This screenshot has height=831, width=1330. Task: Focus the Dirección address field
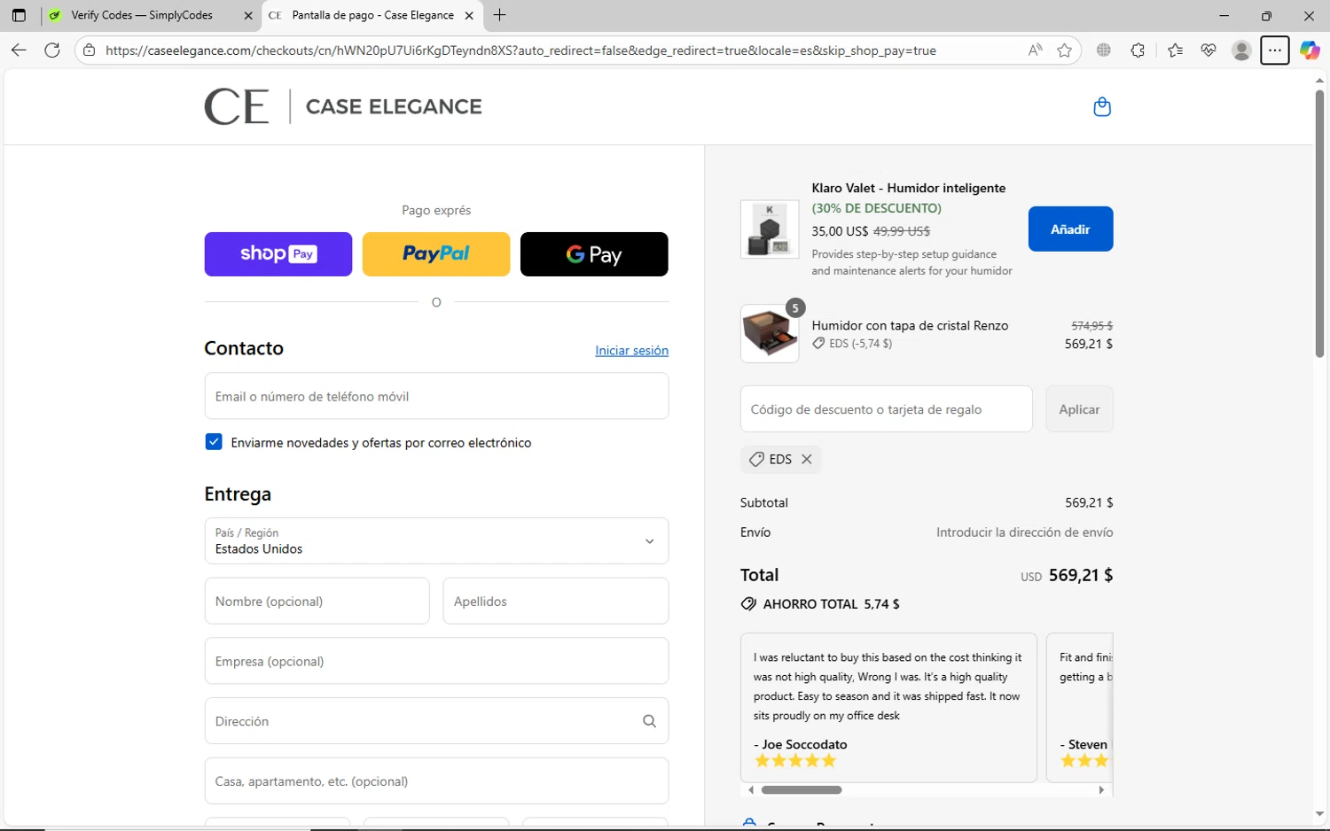(436, 721)
